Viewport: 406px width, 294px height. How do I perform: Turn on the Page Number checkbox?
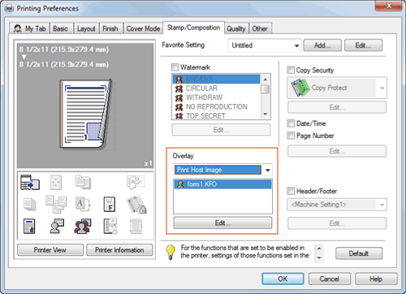(291, 136)
